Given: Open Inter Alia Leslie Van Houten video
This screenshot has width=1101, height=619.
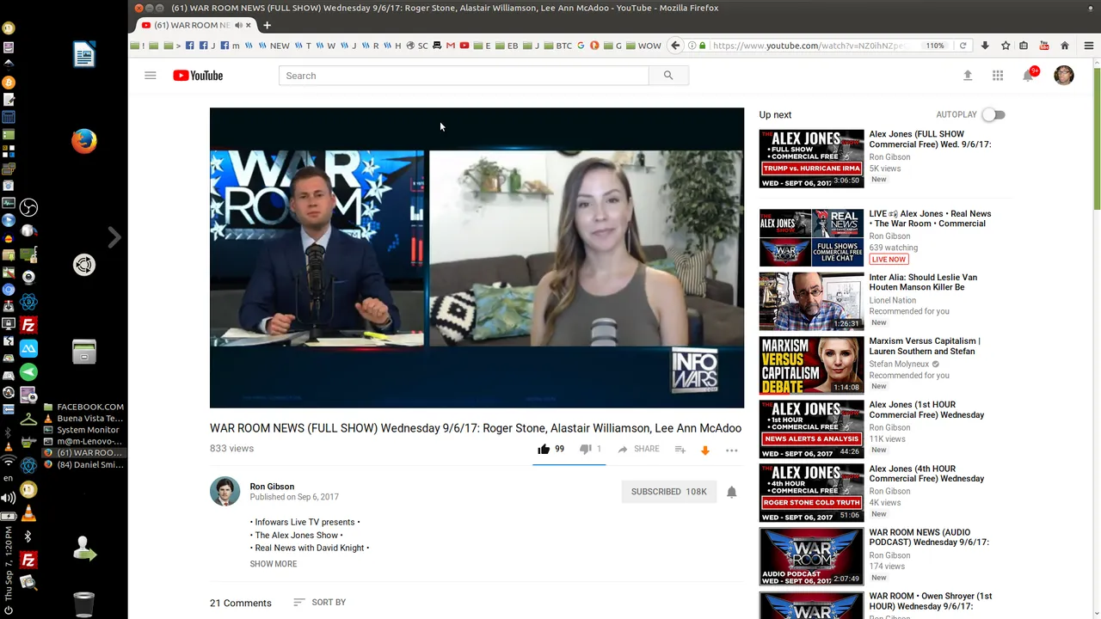Looking at the screenshot, I should point(923,282).
